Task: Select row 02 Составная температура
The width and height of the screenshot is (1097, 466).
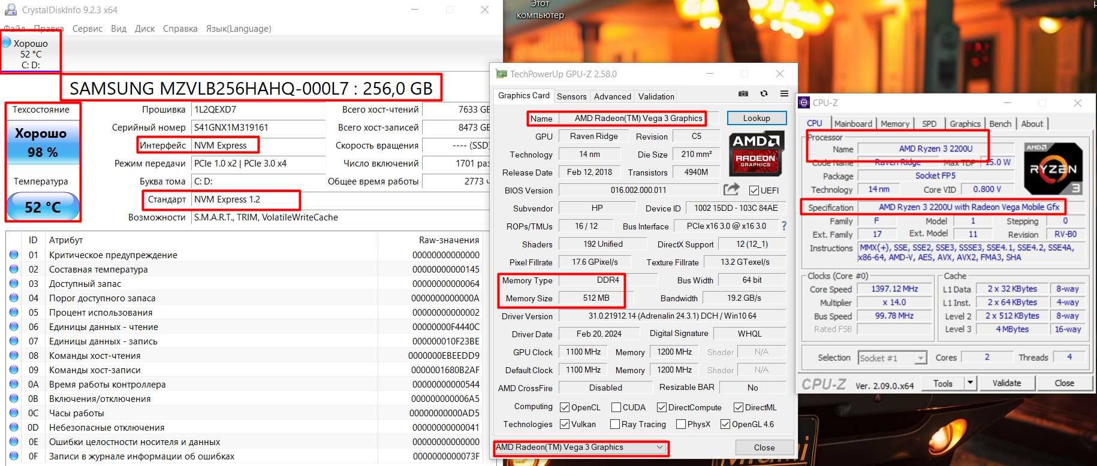Action: coord(245,269)
